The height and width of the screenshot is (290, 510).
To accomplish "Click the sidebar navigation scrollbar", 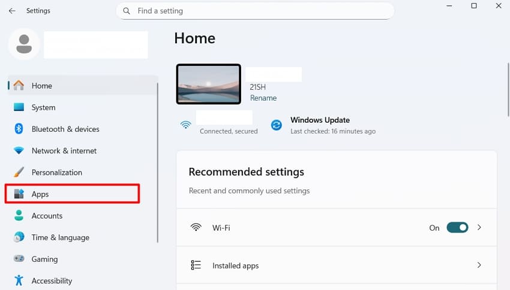I will pyautogui.click(x=158, y=162).
